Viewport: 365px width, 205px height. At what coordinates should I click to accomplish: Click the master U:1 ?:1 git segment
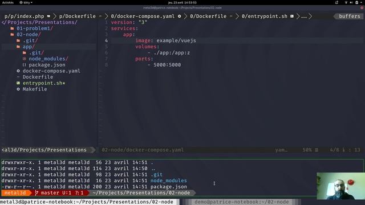click(60, 192)
